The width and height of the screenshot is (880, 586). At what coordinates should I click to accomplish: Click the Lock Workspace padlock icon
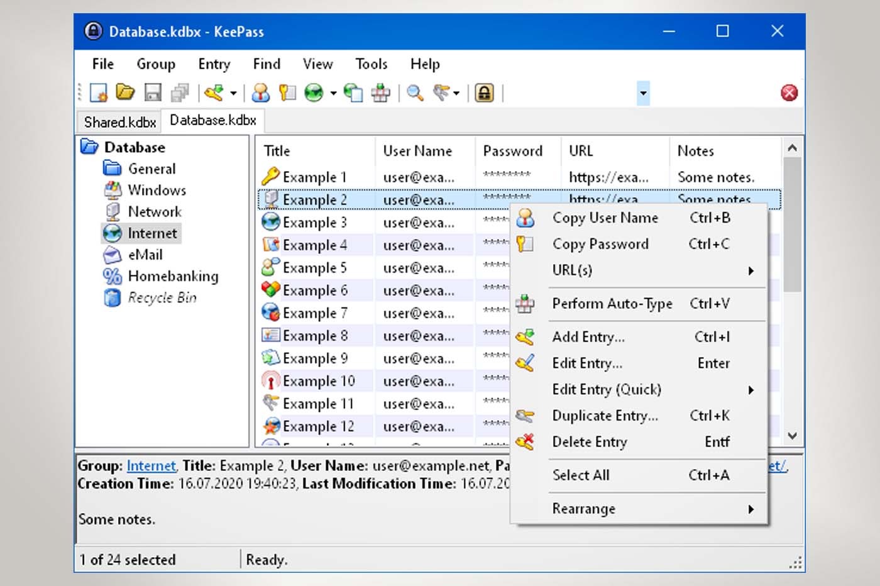484,93
